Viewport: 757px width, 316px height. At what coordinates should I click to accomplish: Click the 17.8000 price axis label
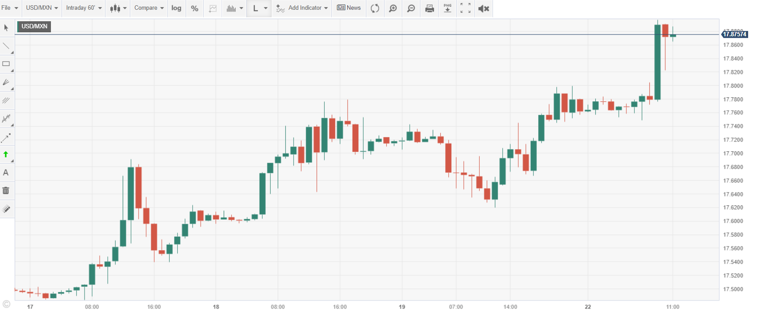733,86
